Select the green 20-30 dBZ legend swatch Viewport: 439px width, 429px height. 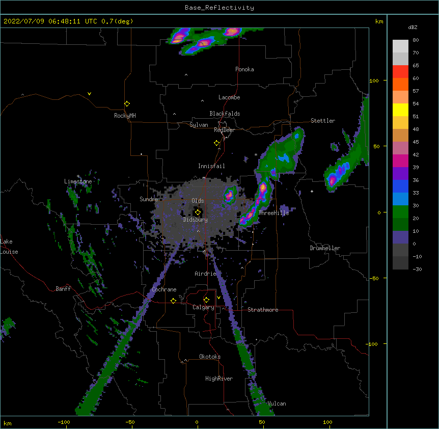pyautogui.click(x=400, y=212)
